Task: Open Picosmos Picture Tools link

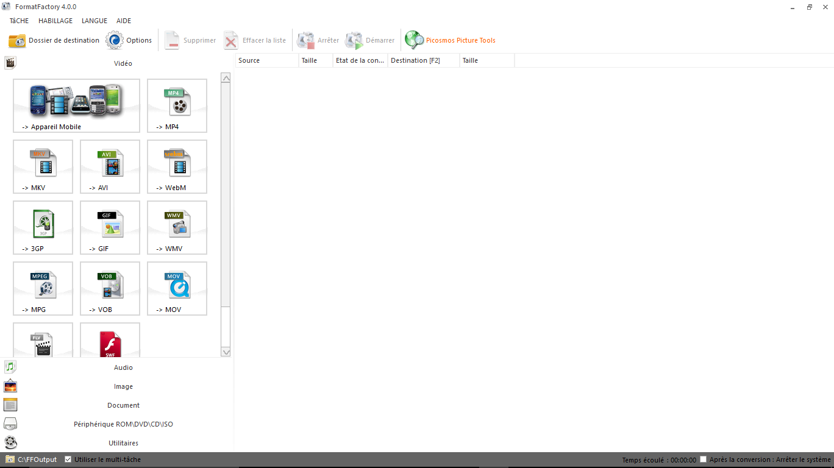Action: pyautogui.click(x=451, y=40)
